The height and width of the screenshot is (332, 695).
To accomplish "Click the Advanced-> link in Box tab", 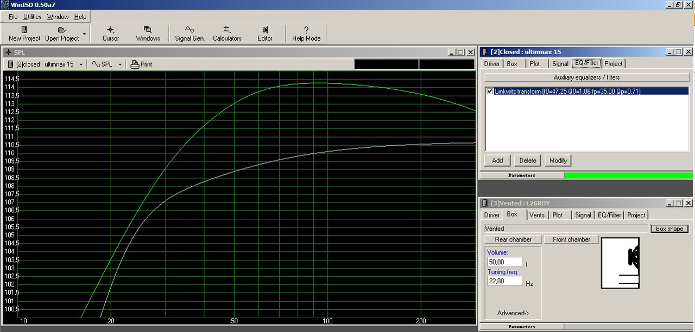I will [513, 313].
